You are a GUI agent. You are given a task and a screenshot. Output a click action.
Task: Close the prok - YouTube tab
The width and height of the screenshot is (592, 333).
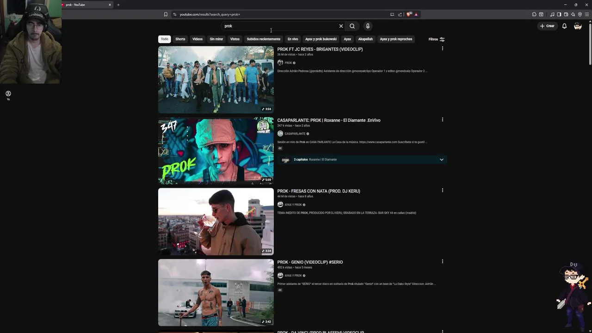pos(110,5)
